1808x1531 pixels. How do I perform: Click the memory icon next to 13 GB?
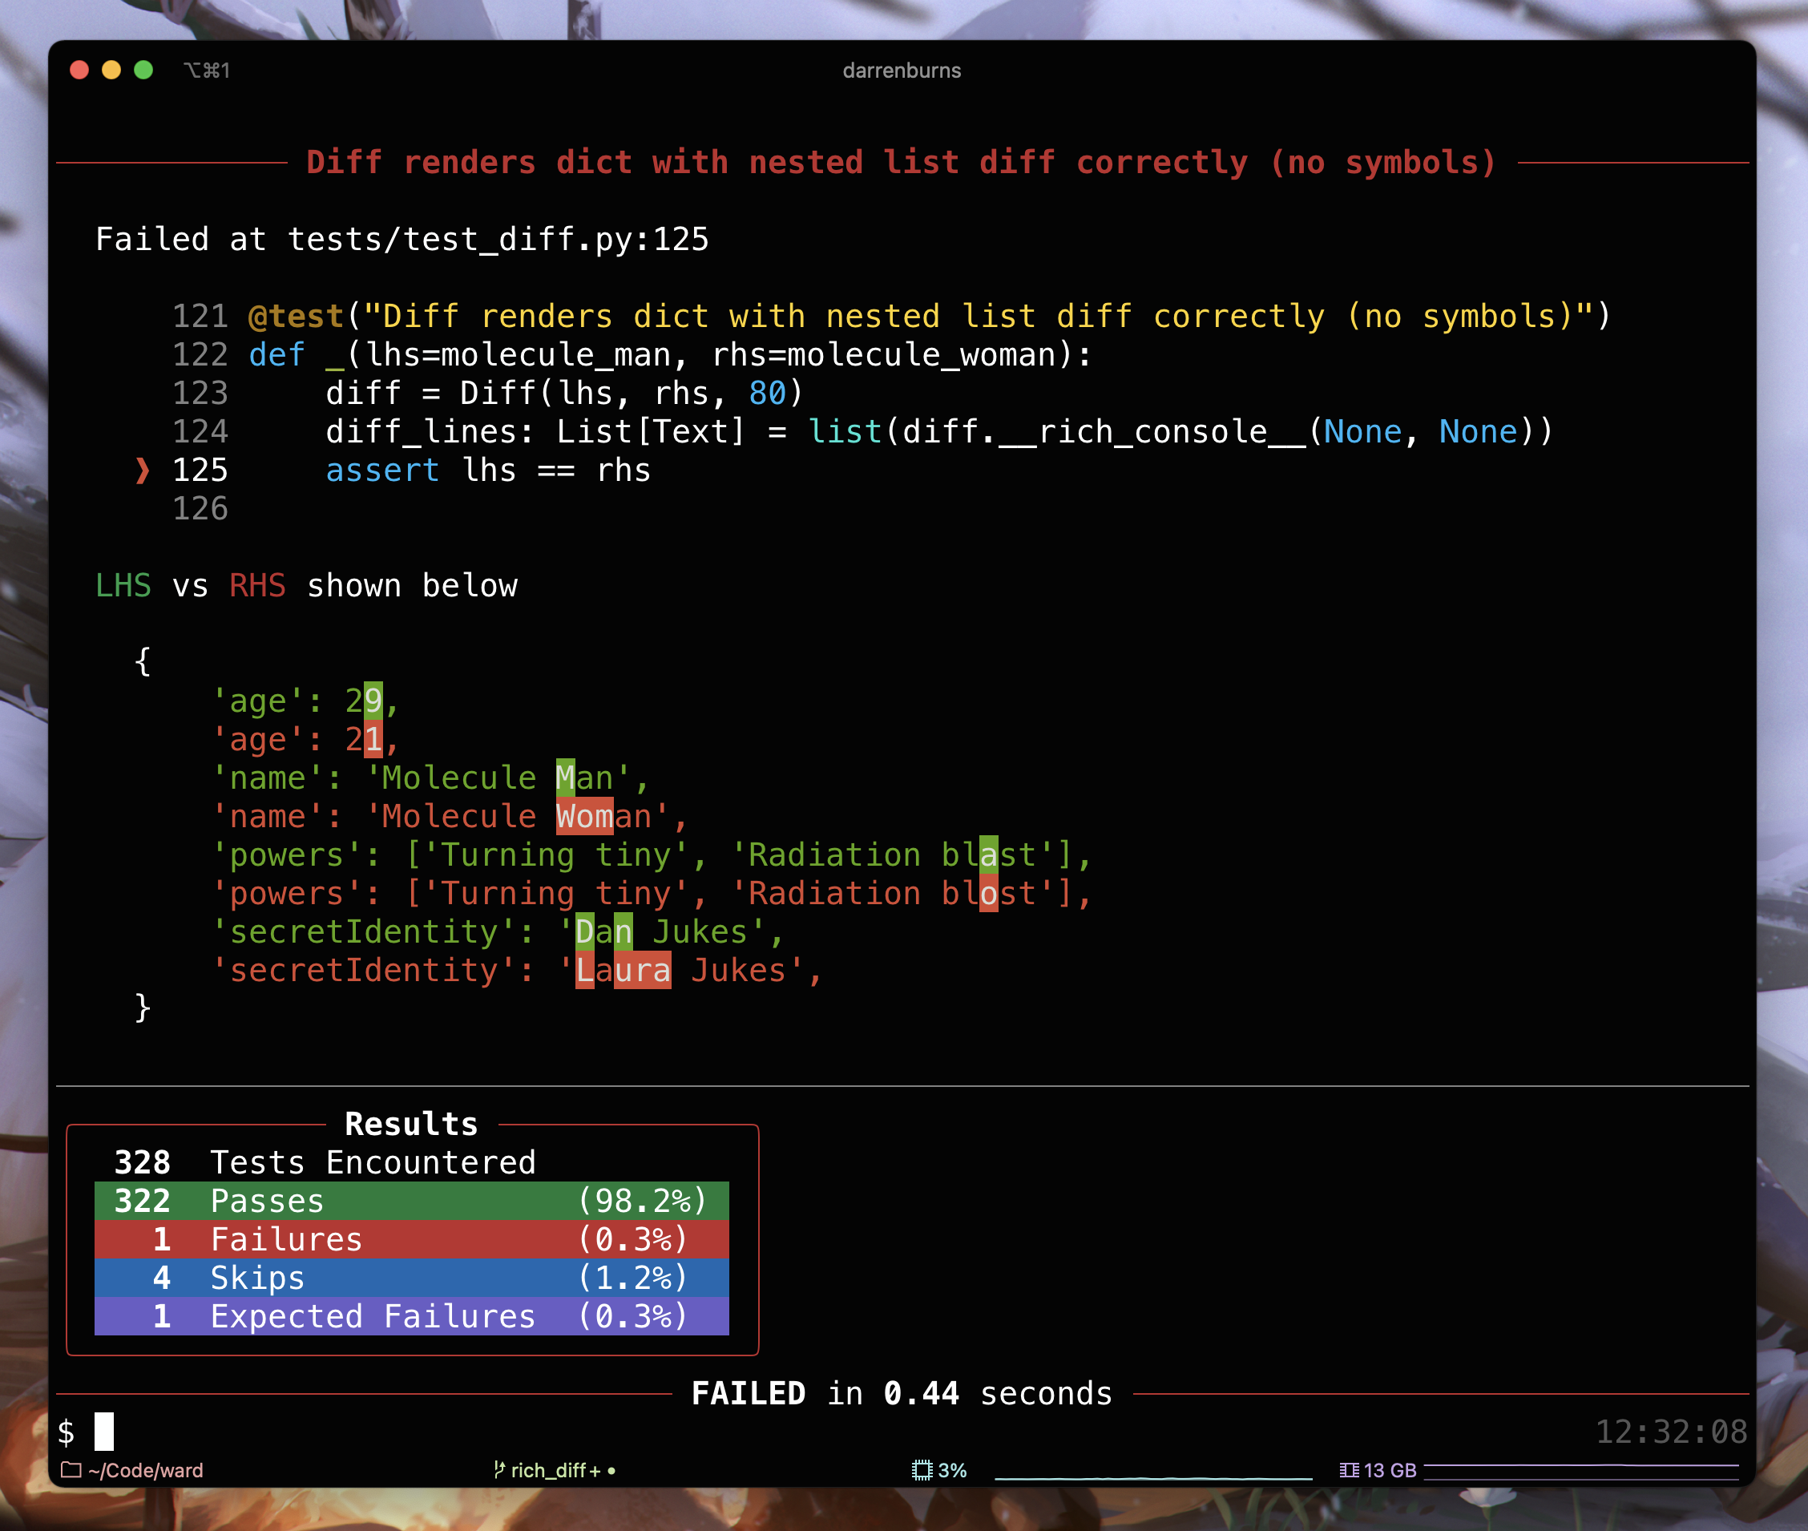tap(1348, 1470)
